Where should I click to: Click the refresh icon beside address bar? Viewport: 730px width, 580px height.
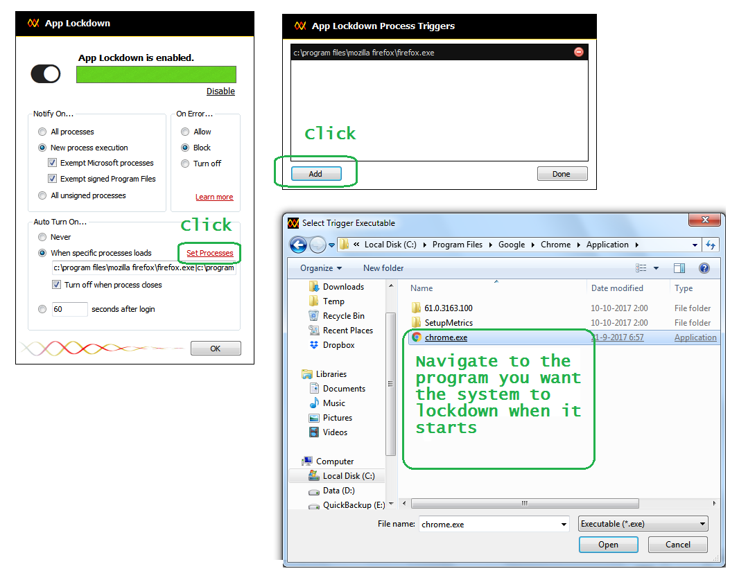tap(711, 245)
